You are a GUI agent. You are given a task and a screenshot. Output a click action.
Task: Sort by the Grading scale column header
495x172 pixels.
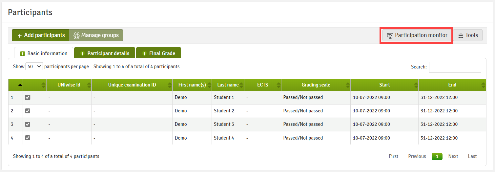(x=316, y=85)
